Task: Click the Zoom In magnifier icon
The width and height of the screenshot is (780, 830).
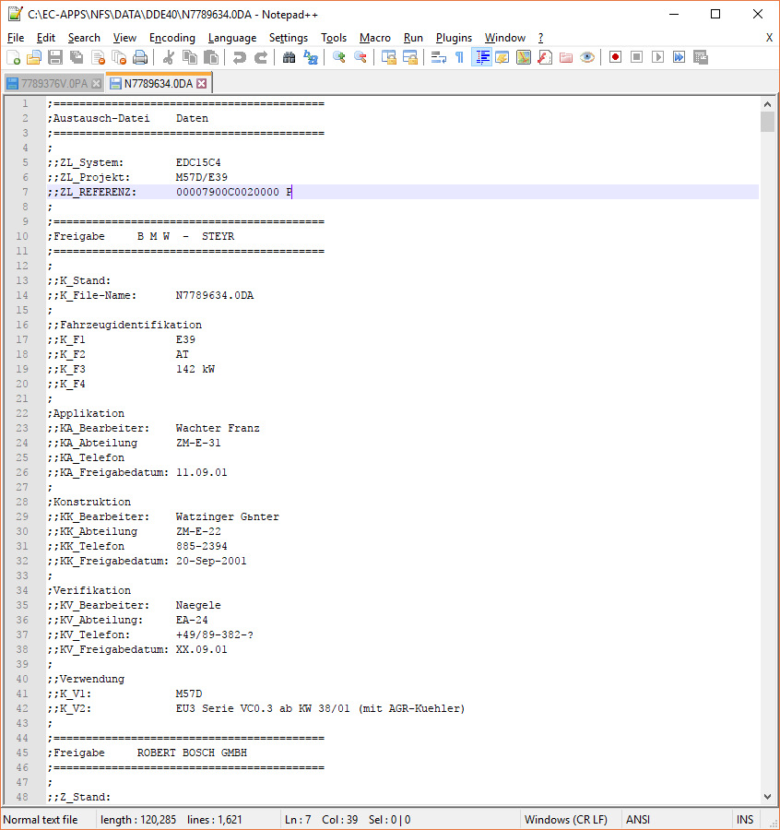Action: click(x=338, y=57)
